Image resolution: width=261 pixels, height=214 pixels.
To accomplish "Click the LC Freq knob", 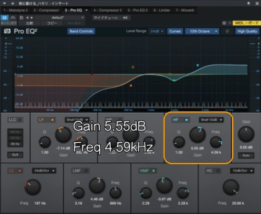I will pos(33,187).
